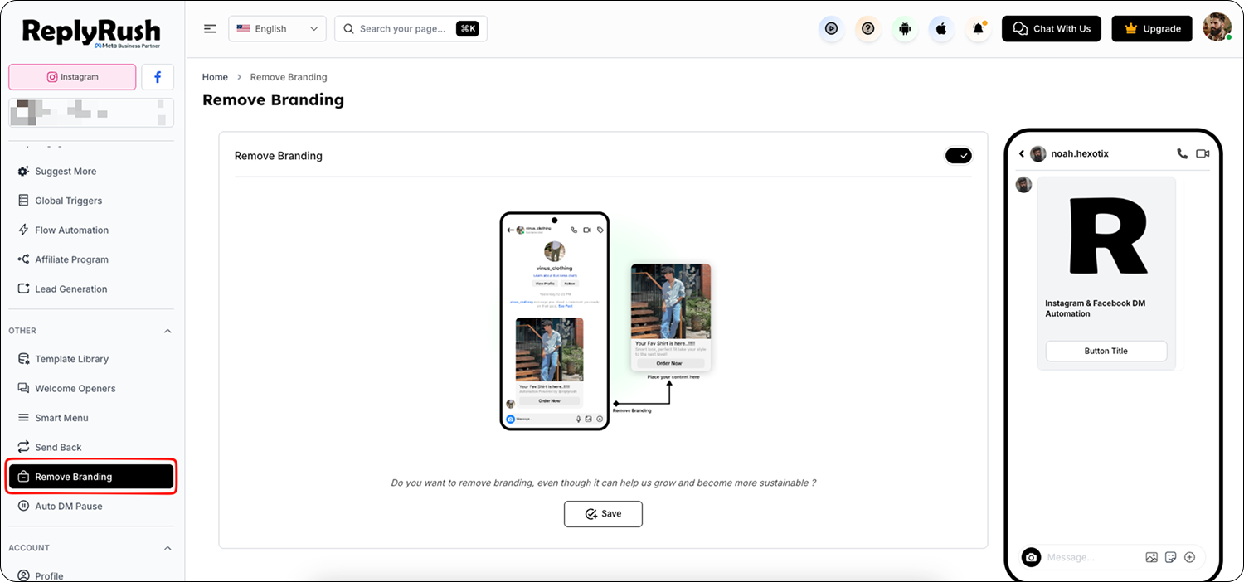Click Button Title in preview card
Viewport: 1244px width, 582px height.
[x=1106, y=351]
